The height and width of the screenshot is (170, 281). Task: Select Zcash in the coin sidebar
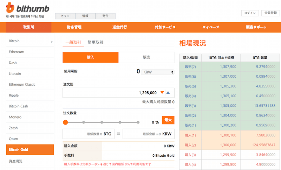click(30, 128)
